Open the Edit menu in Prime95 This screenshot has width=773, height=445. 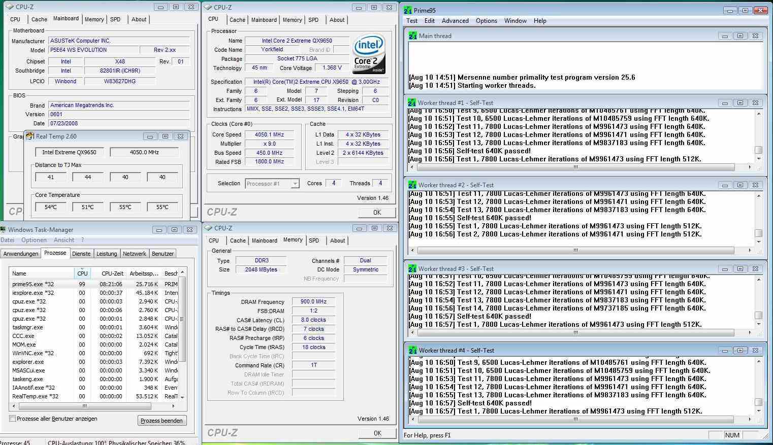point(430,21)
